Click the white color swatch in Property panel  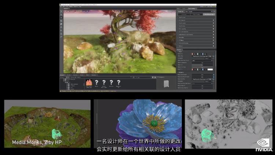[210, 69]
